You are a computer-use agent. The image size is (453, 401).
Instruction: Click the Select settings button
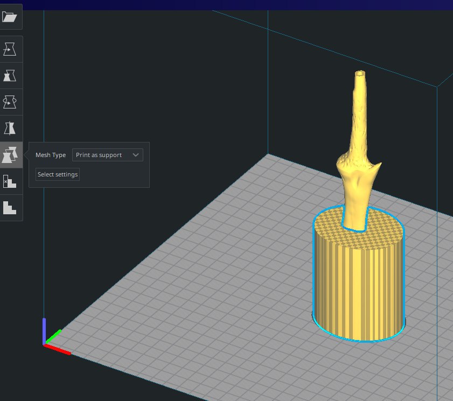click(58, 174)
